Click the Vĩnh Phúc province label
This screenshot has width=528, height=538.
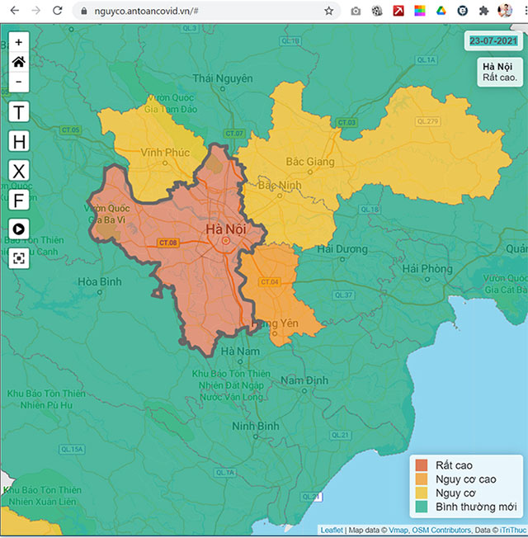(x=165, y=153)
